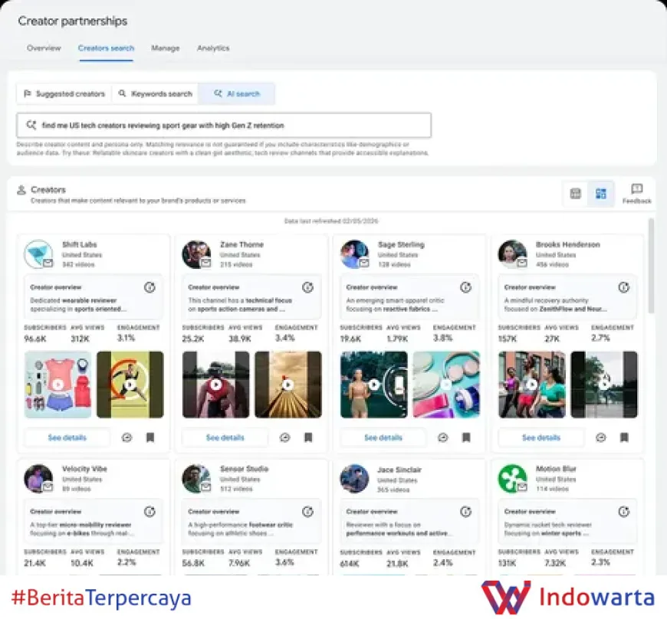Switch to the table list view

pos(576,194)
